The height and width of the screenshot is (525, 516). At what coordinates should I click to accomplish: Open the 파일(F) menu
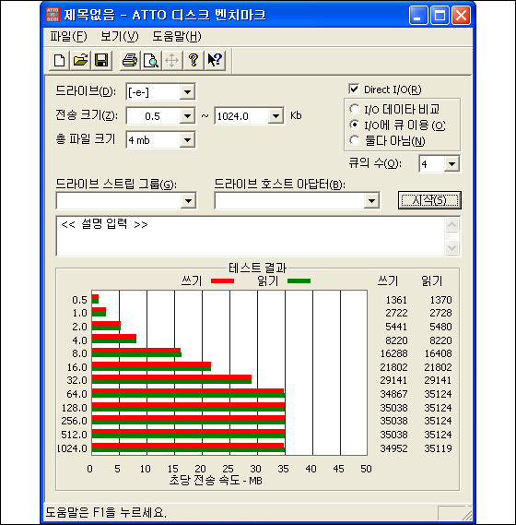pos(68,37)
